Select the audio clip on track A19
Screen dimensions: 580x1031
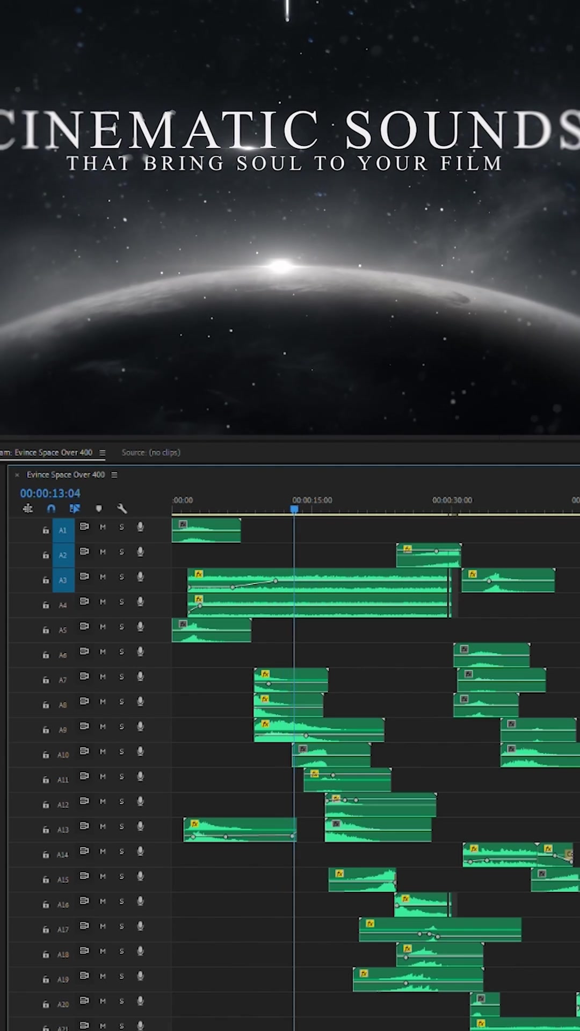point(418,979)
